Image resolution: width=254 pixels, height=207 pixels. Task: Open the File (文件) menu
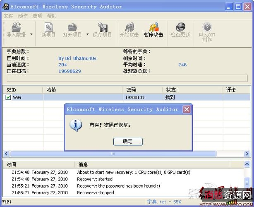[x=8, y=16]
